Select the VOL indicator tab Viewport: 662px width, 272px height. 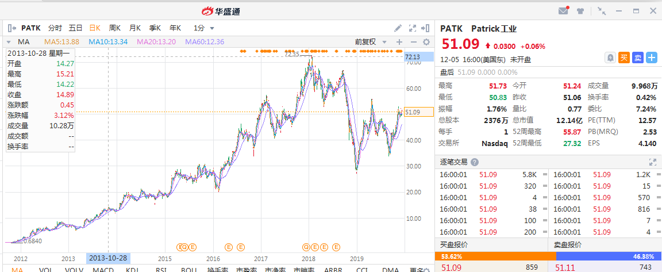click(x=46, y=270)
